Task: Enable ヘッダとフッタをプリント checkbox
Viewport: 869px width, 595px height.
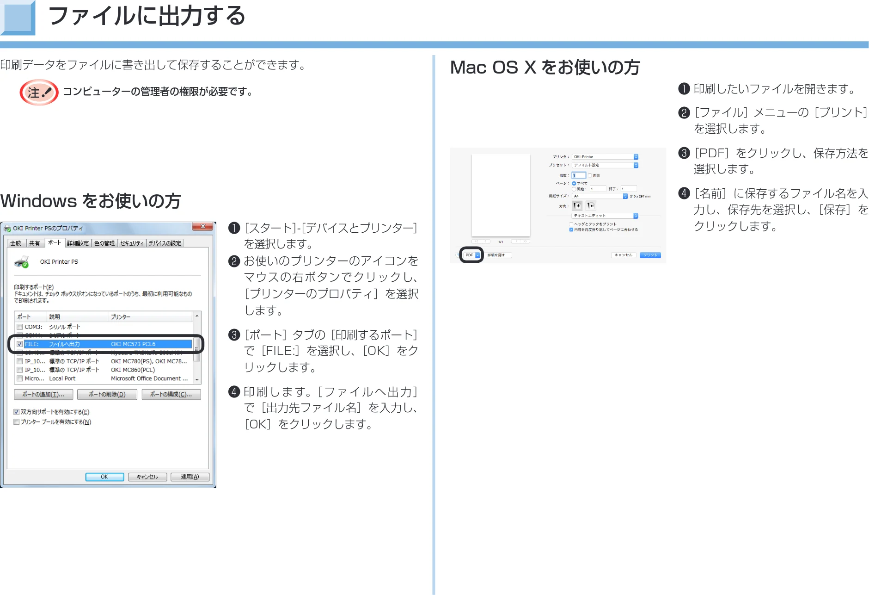Action: (x=571, y=224)
